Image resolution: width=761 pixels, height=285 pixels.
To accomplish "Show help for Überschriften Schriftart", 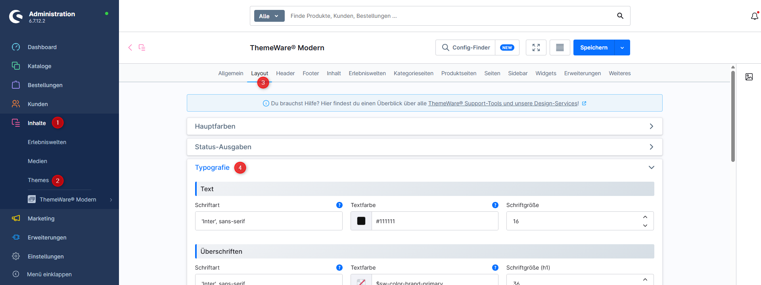I will click(x=339, y=268).
